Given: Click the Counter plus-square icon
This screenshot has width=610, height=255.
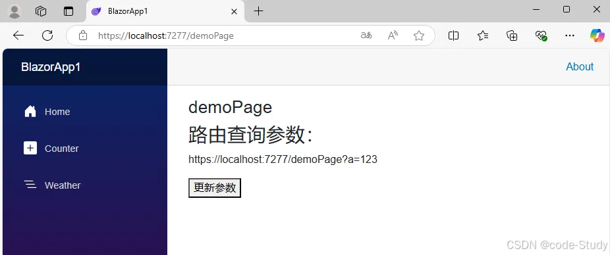Looking at the screenshot, I should [30, 149].
